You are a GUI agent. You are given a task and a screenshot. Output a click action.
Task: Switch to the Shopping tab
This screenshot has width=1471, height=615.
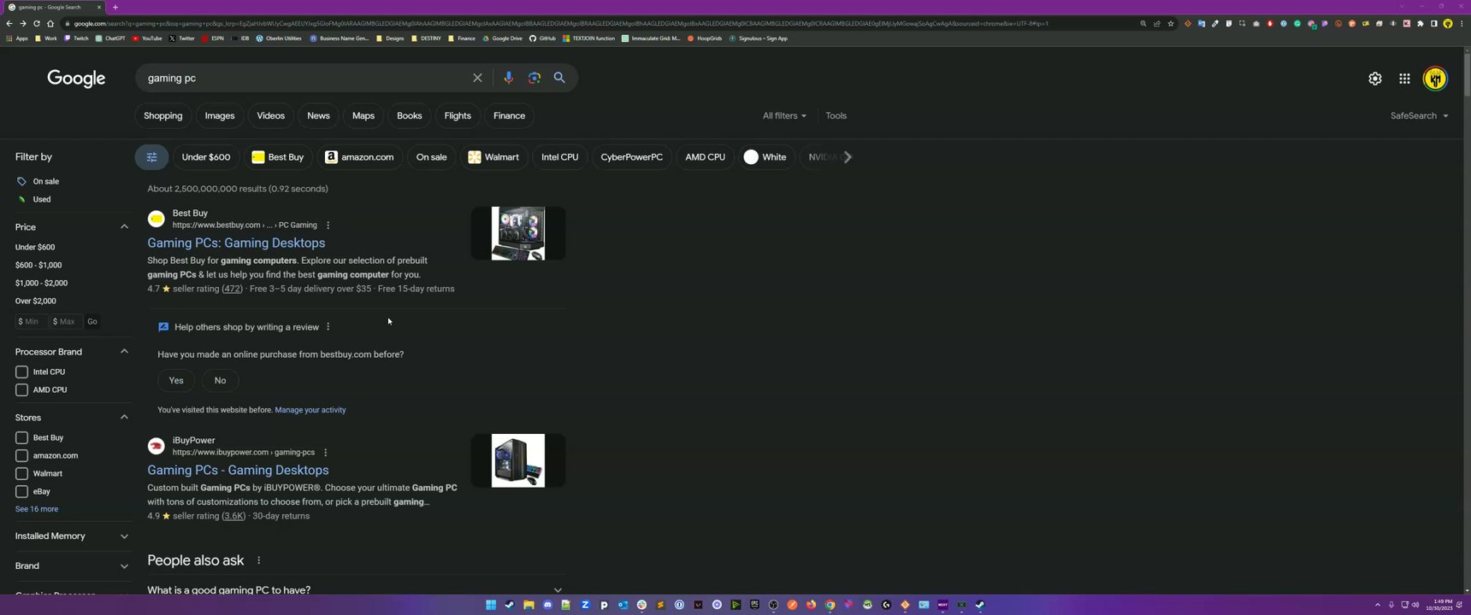point(163,116)
